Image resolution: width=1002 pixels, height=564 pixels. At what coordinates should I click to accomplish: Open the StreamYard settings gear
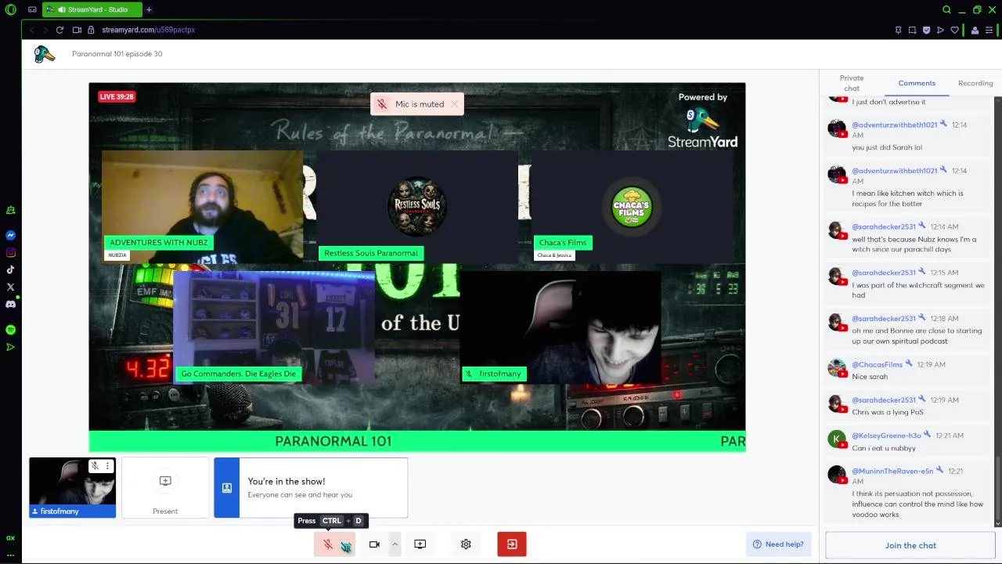466,544
